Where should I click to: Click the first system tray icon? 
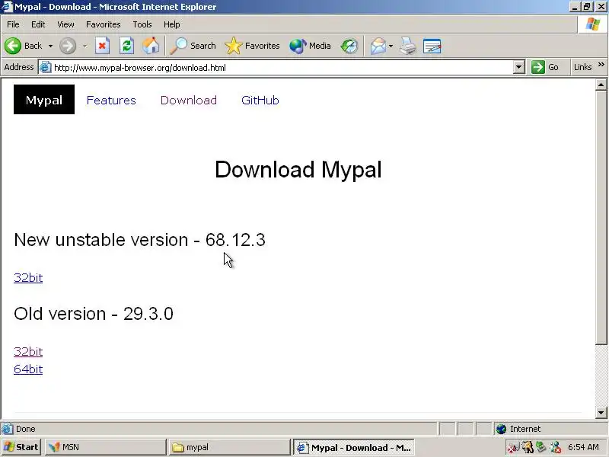point(512,447)
